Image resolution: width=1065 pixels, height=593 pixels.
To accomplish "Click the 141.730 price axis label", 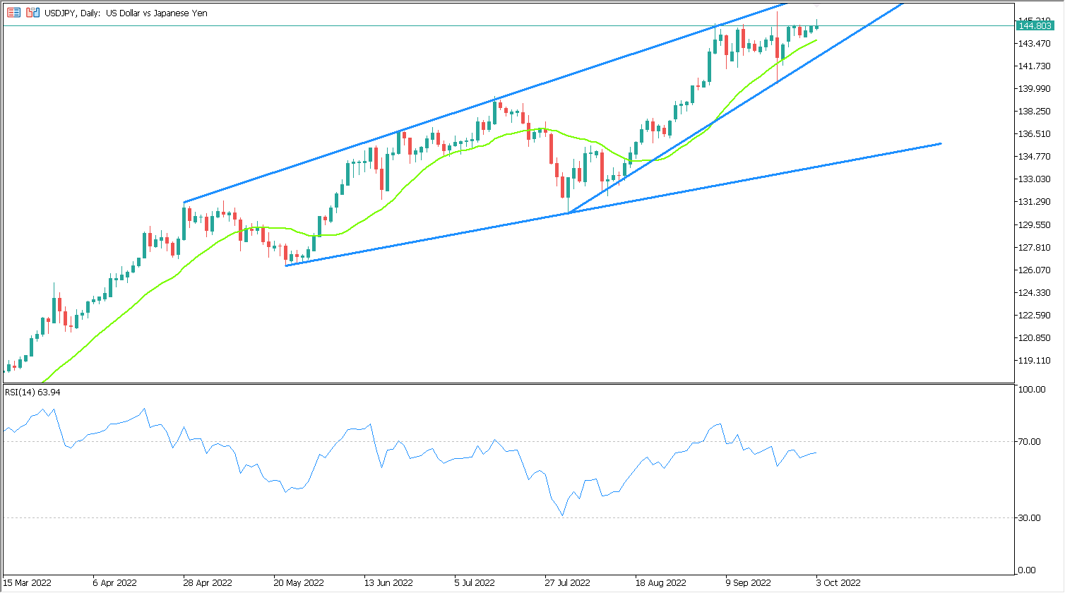I will [x=1034, y=66].
